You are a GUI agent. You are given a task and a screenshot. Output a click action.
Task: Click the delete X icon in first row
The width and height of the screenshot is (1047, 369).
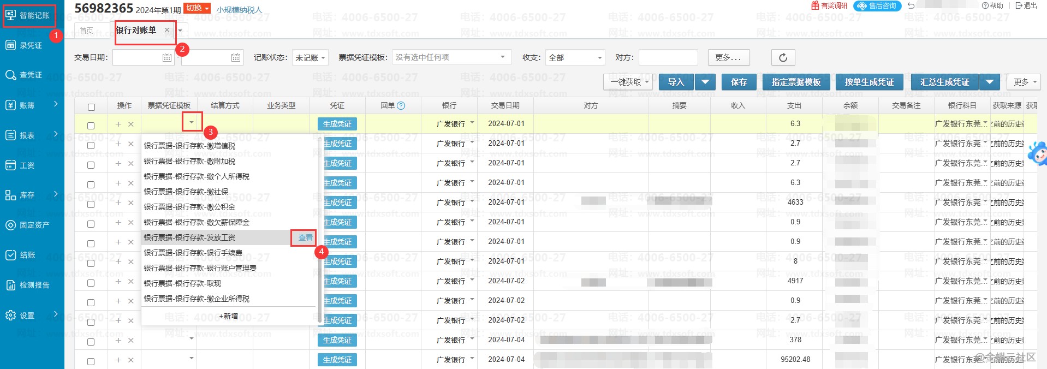(x=131, y=124)
